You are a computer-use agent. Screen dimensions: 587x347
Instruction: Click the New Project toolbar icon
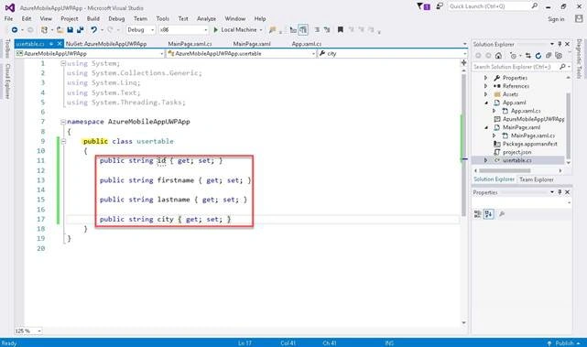click(44, 29)
